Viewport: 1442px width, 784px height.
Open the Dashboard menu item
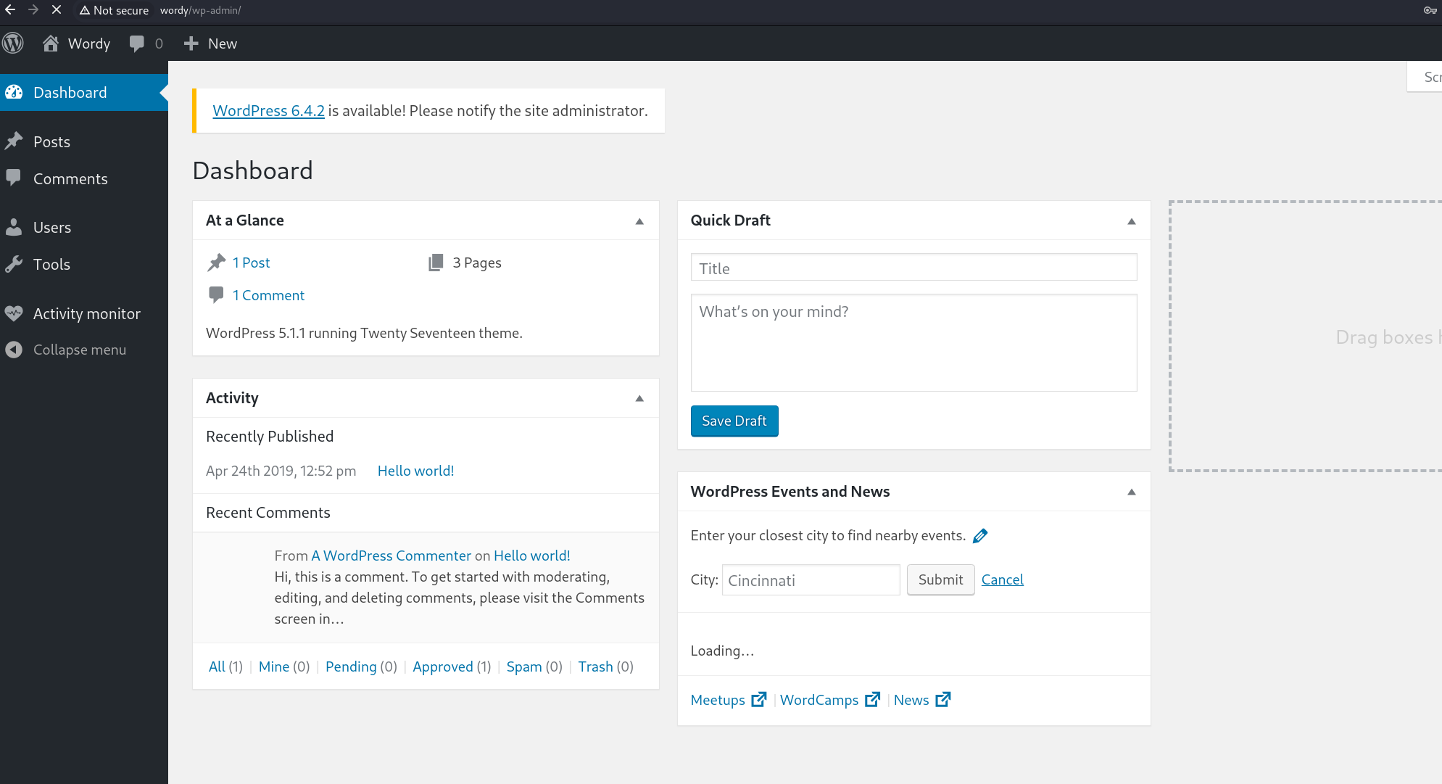point(84,92)
